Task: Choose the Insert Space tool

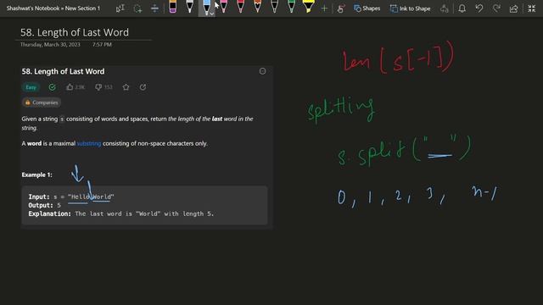Action: (x=154, y=8)
